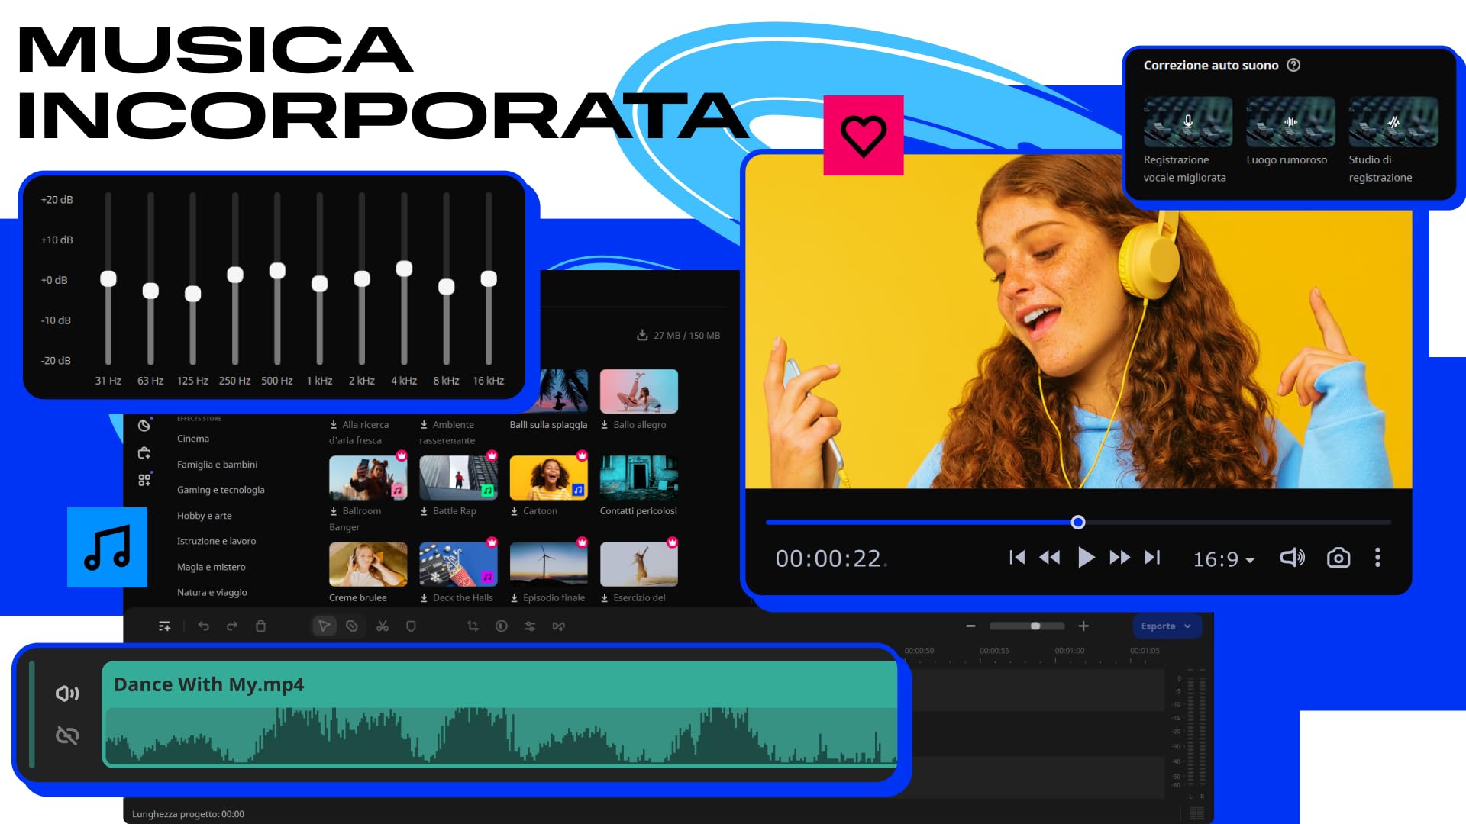Click the undo arrow in the timeline toolbar

[x=204, y=626]
